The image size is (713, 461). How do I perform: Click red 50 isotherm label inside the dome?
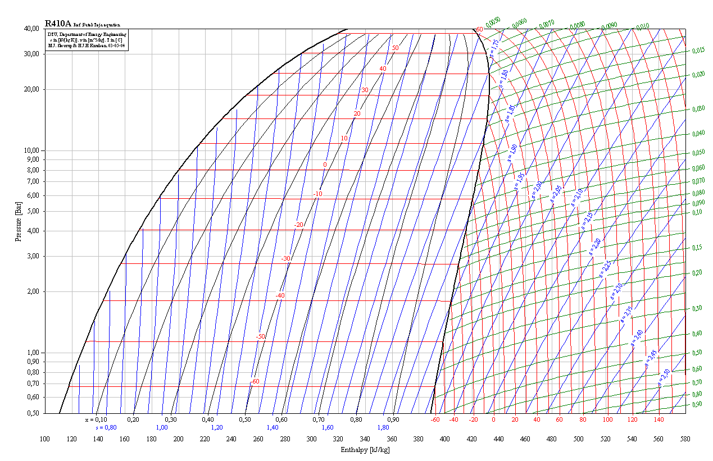click(395, 48)
